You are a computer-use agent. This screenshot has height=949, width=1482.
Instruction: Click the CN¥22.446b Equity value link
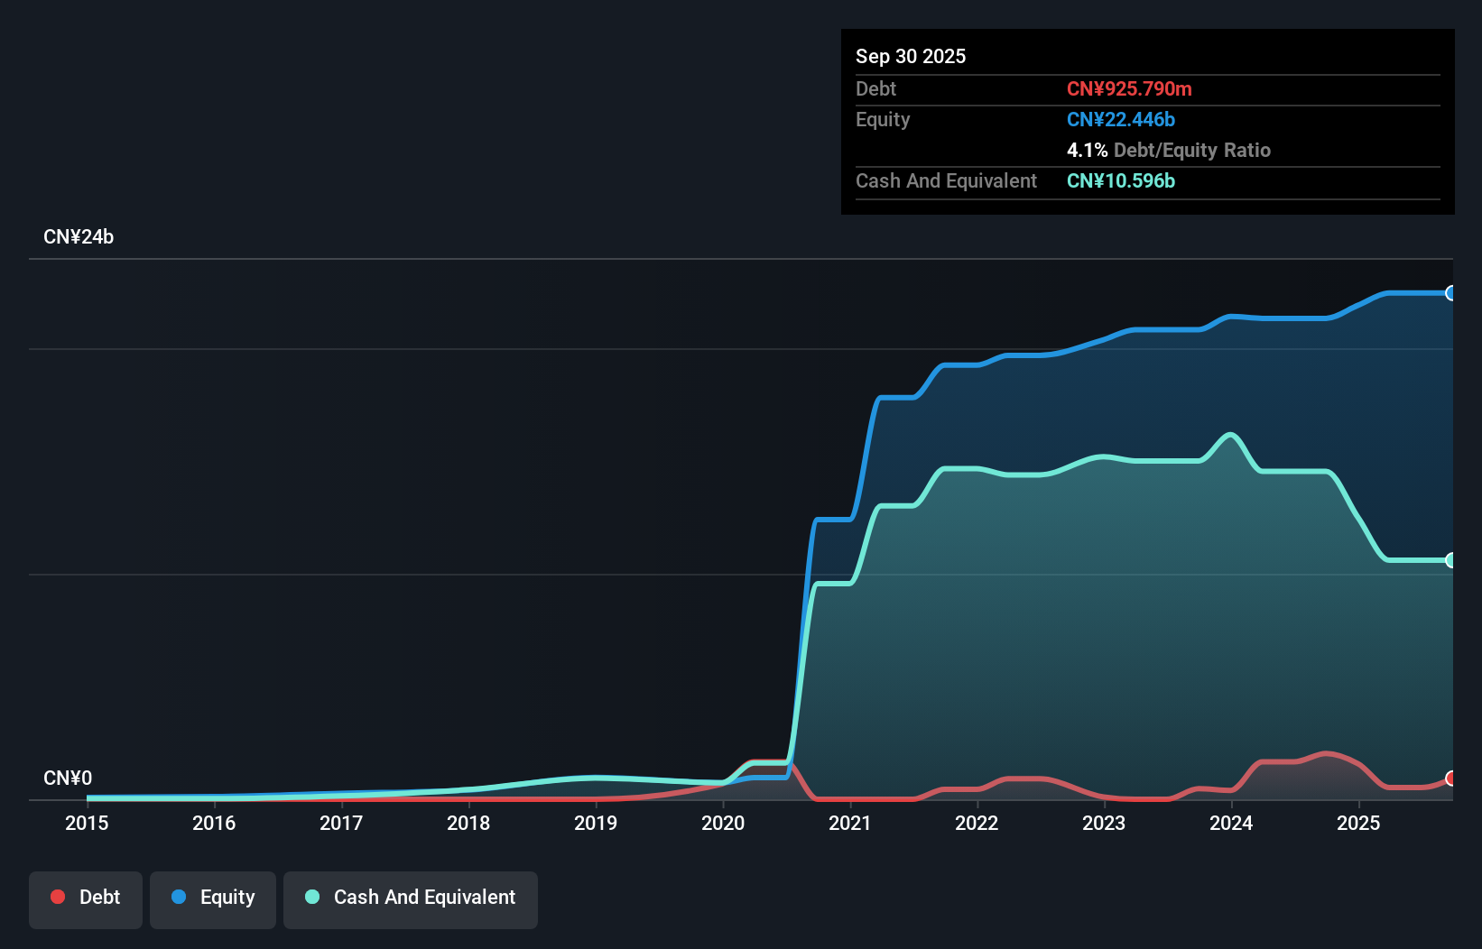click(1120, 119)
